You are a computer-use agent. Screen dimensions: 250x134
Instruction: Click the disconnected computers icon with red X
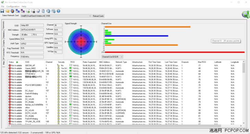pos(23,11)
